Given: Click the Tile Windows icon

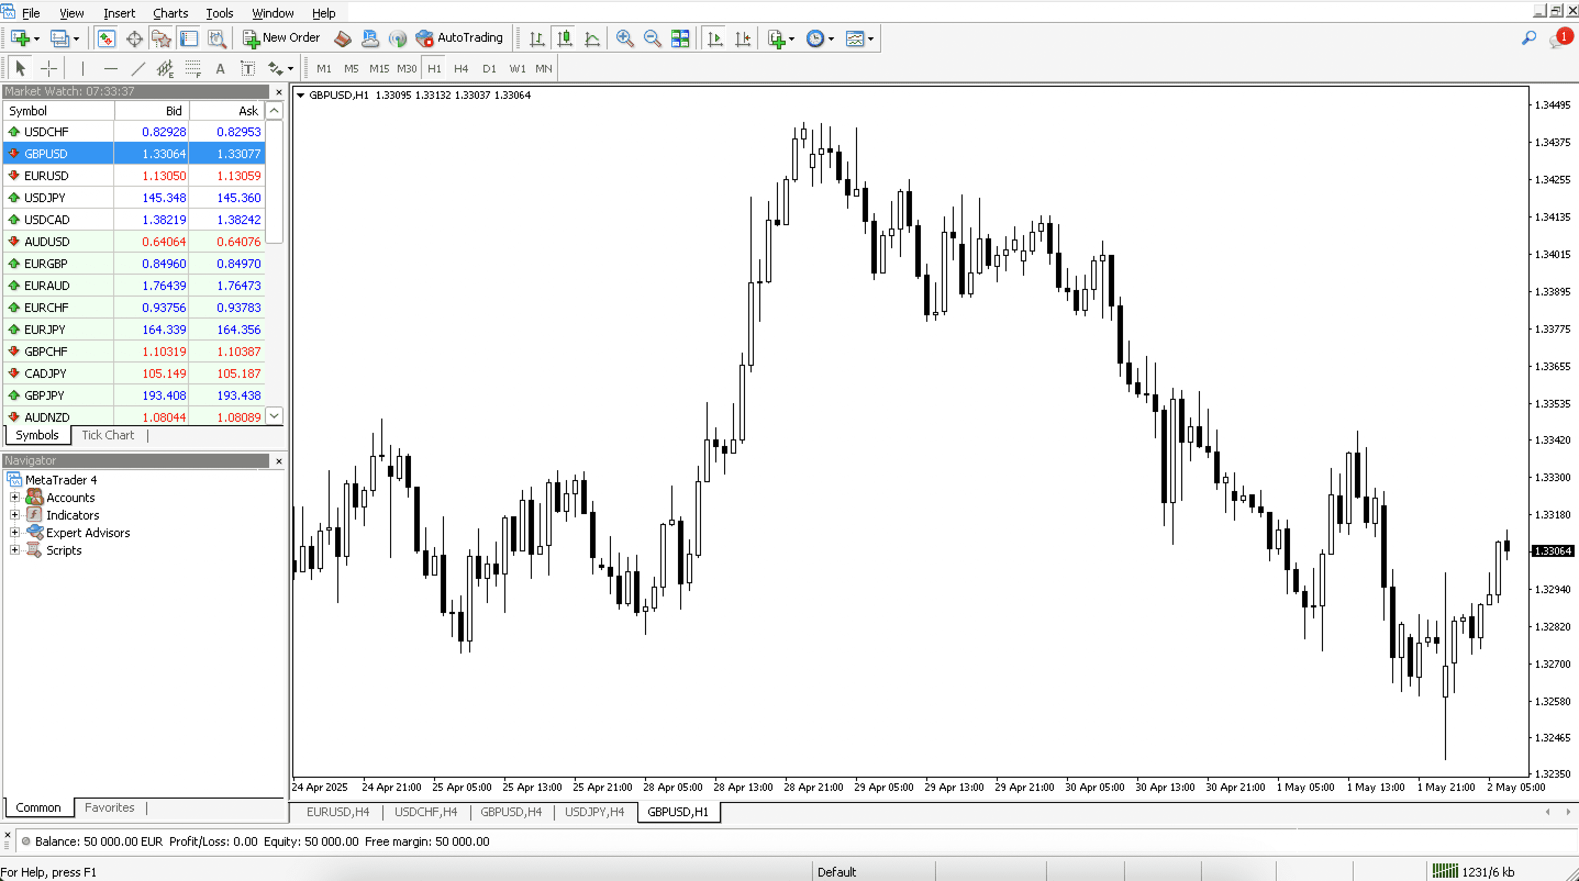Looking at the screenshot, I should (x=680, y=38).
